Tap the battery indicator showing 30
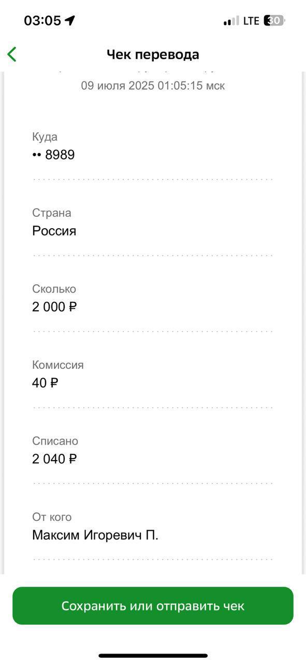The image size is (306, 664). click(x=274, y=21)
